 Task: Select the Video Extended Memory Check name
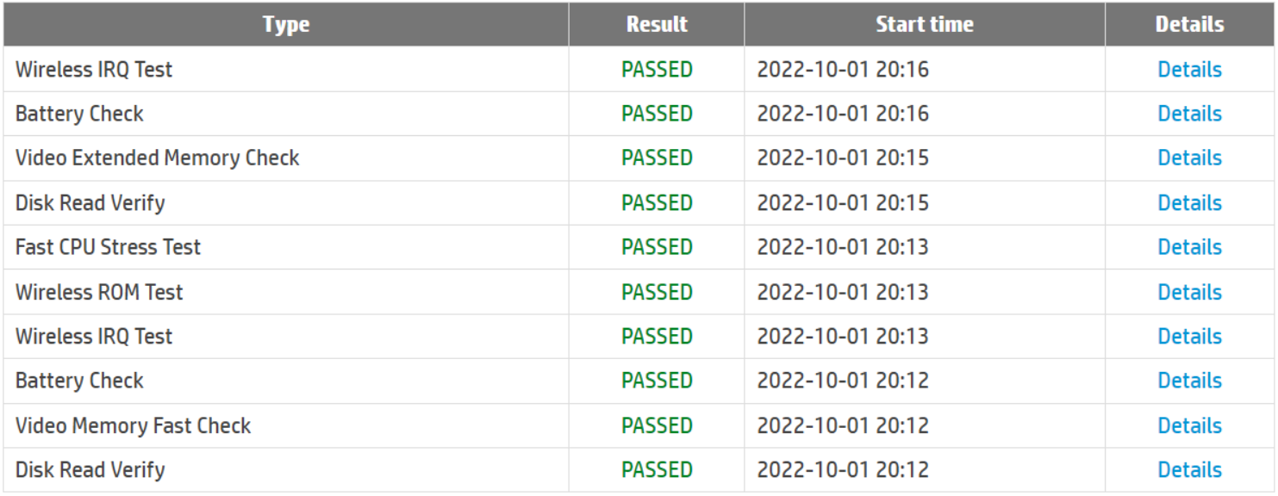pyautogui.click(x=157, y=158)
